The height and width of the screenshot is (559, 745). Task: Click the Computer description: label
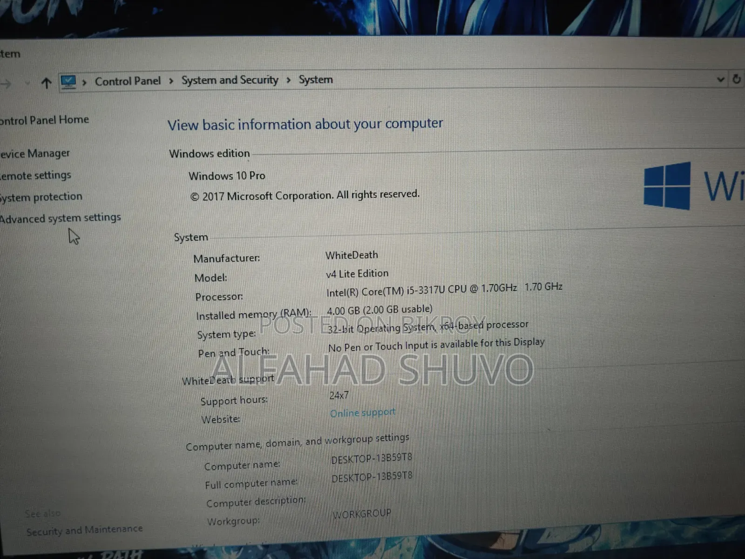[256, 503]
